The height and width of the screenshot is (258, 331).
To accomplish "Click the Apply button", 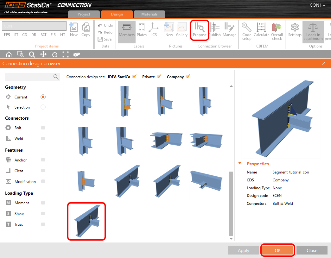I will click(243, 250).
